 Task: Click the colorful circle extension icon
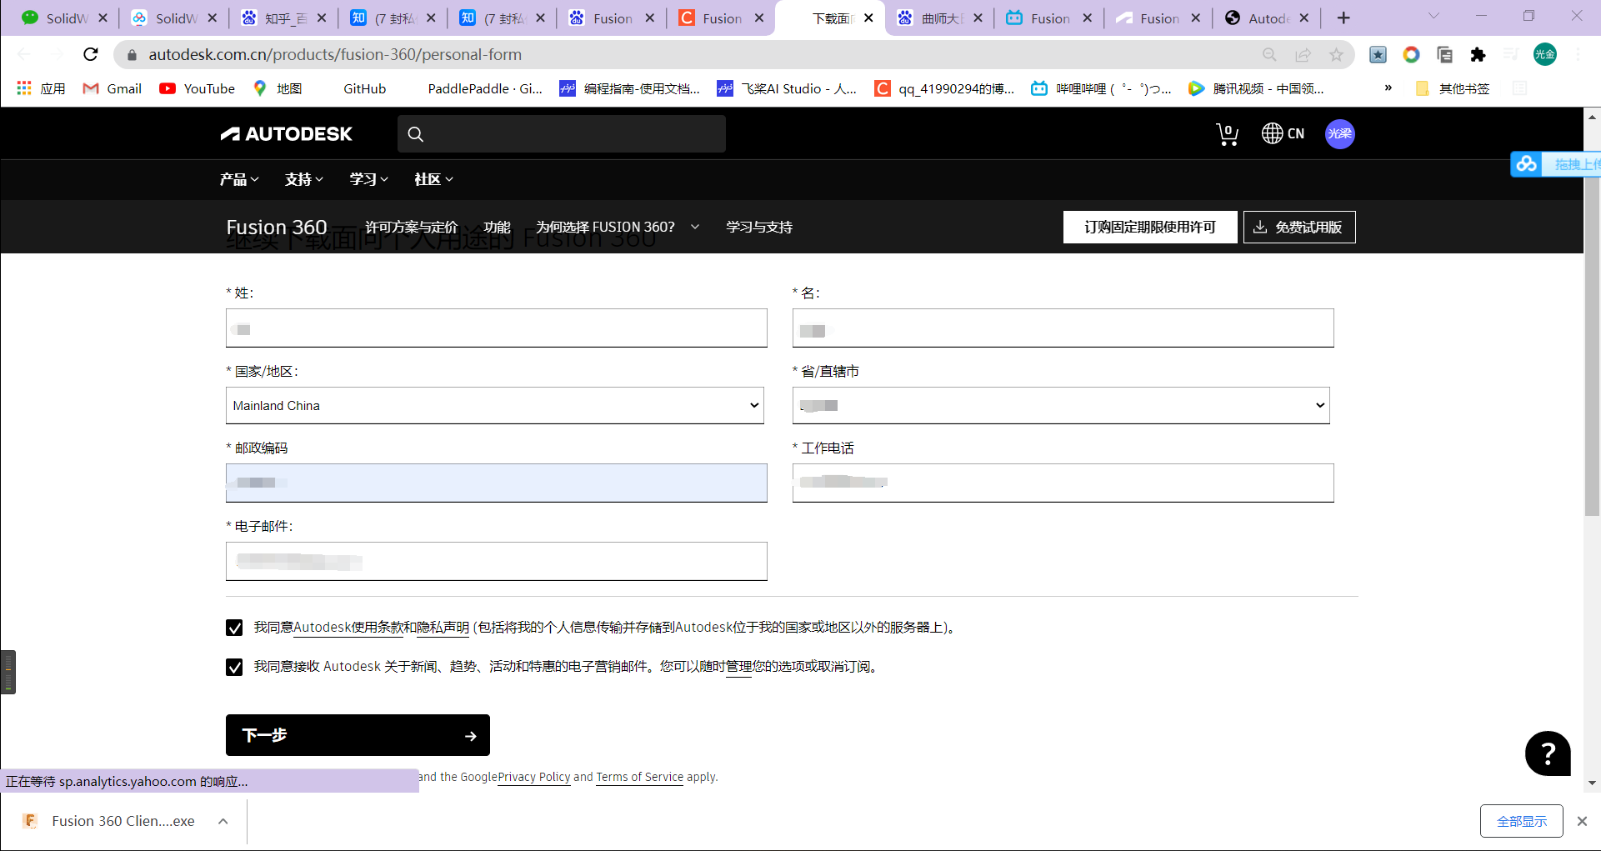click(1411, 55)
